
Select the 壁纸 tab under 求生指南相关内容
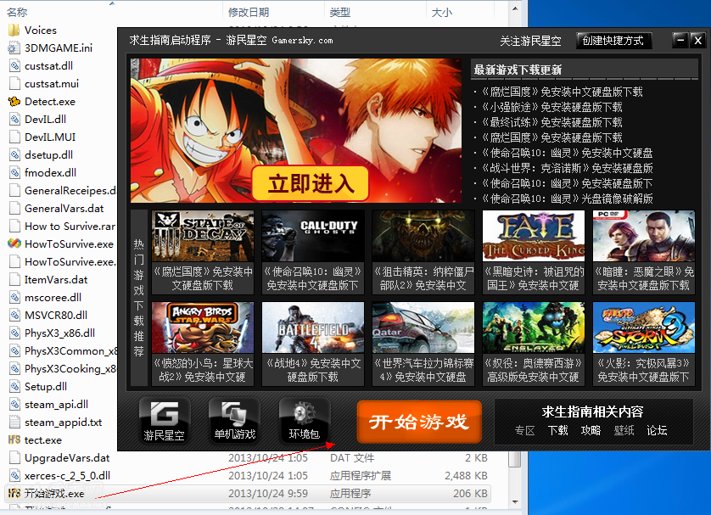coord(624,430)
